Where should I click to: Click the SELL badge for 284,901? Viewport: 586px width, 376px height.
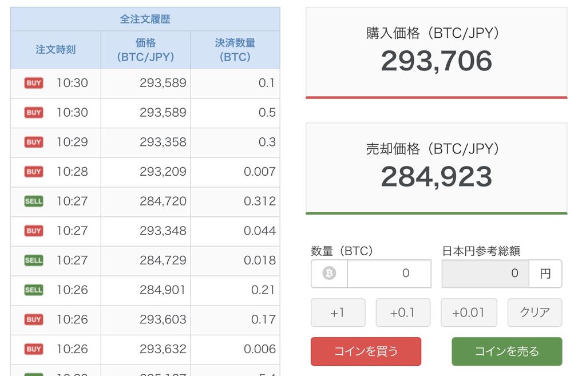34,290
